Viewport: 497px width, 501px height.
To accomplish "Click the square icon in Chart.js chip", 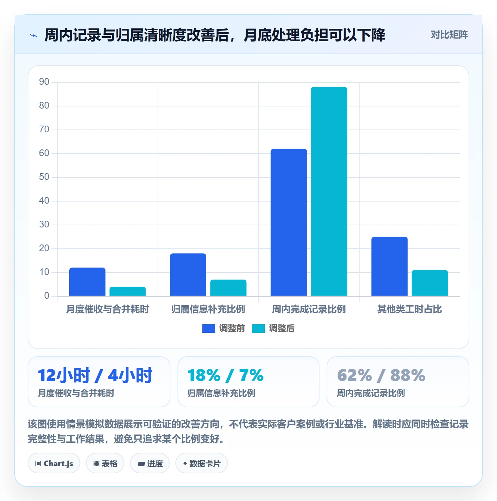I will pyautogui.click(x=38, y=463).
